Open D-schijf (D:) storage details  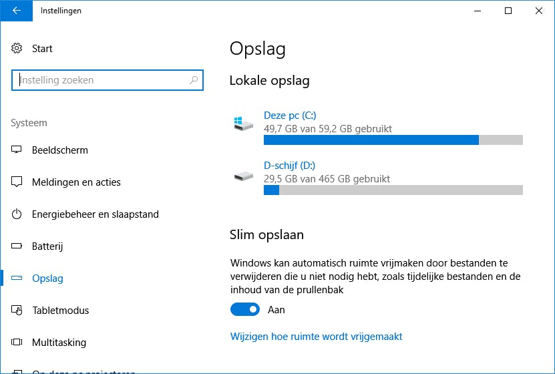coord(289,166)
